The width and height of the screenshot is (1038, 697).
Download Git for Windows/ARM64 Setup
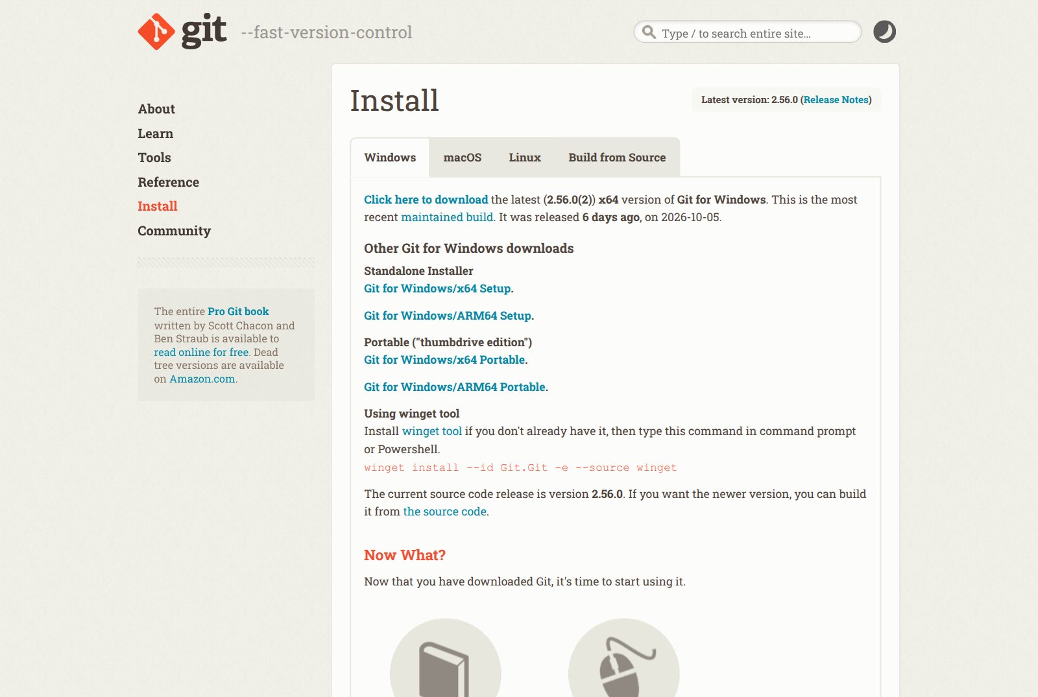point(448,316)
